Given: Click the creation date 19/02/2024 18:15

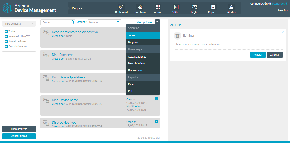Looking at the screenshot, I should (137, 103).
